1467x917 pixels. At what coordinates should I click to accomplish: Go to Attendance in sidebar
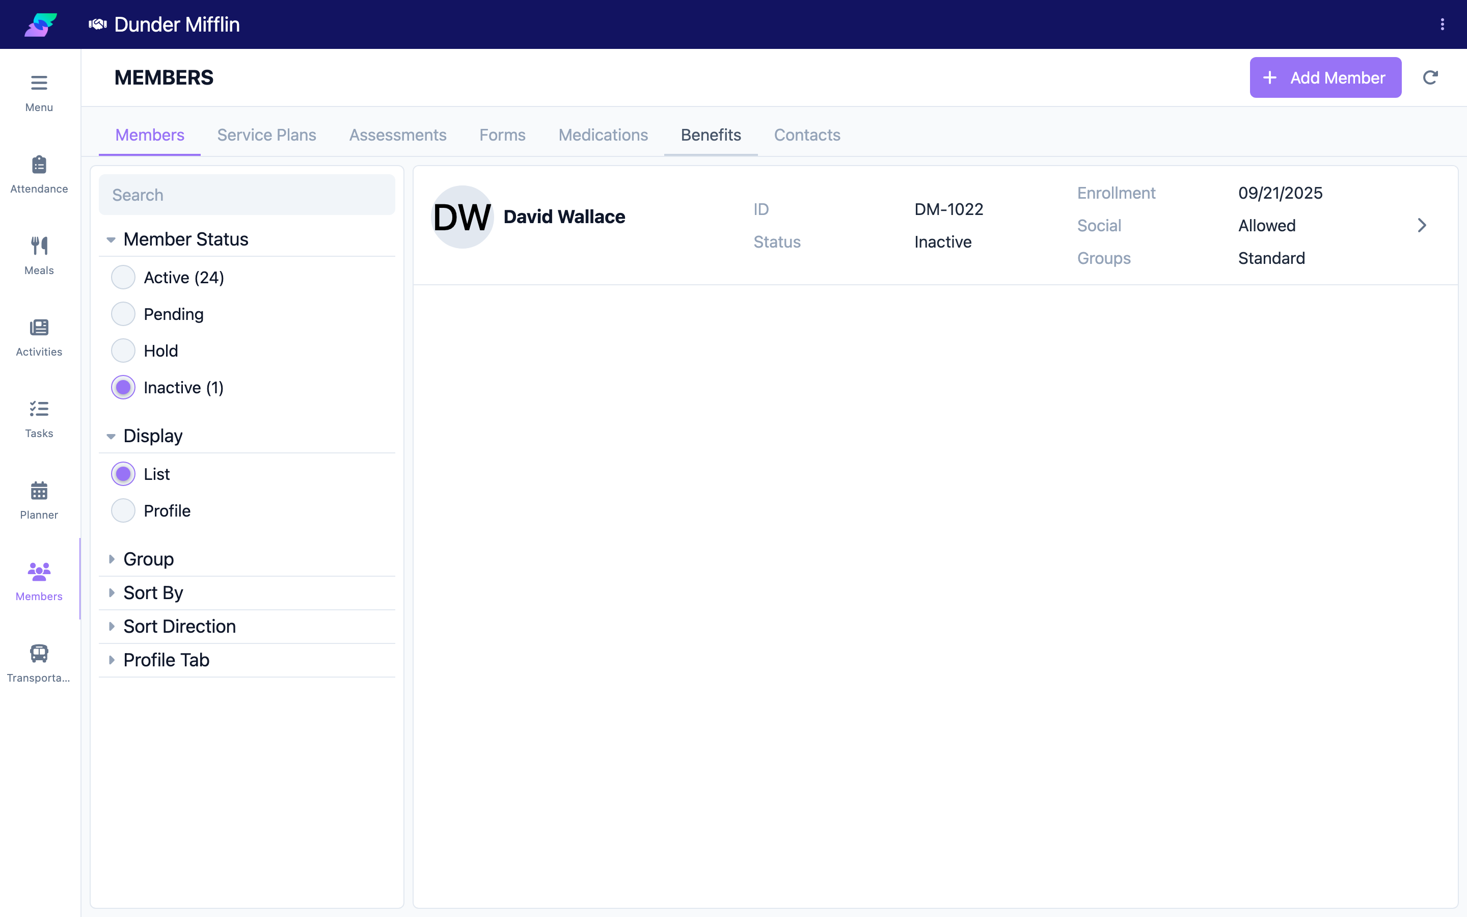point(39,174)
